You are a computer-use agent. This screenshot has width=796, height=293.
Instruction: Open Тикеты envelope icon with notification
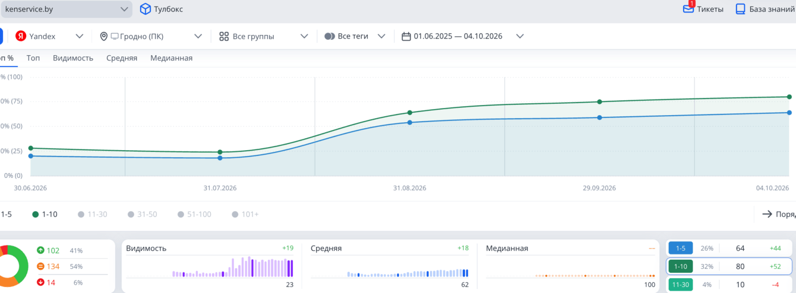pyautogui.click(x=688, y=8)
